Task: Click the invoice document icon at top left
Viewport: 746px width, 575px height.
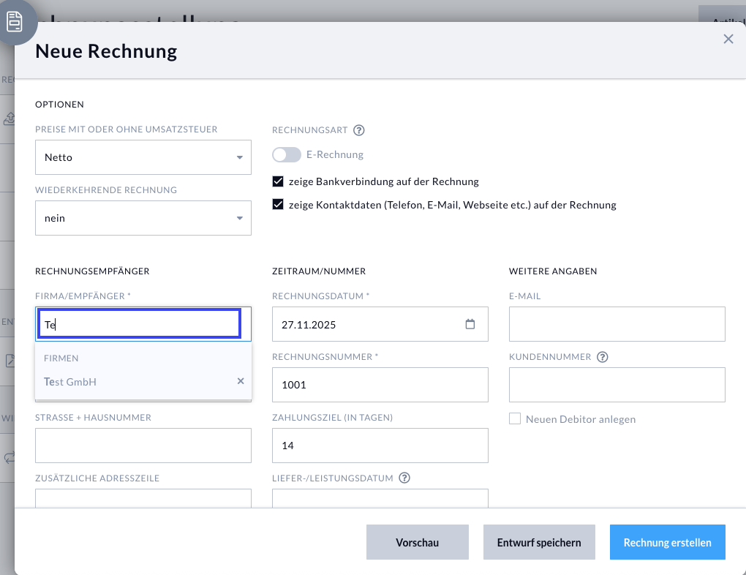Action: [x=15, y=23]
